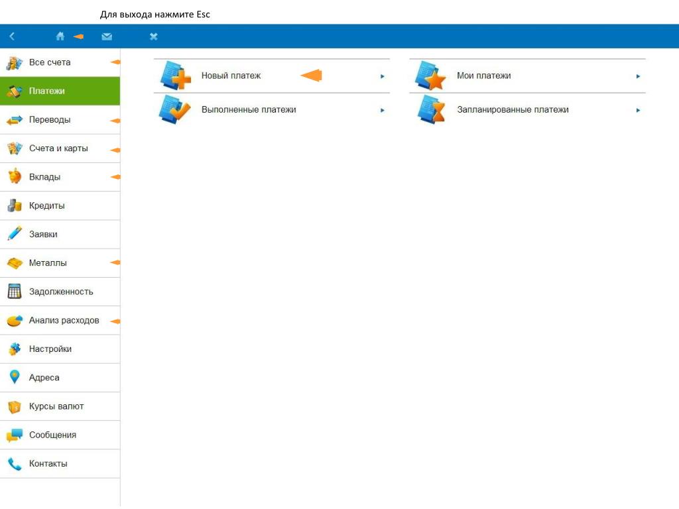Click the Вклады piggy bank icon
Image resolution: width=679 pixels, height=509 pixels.
15,176
